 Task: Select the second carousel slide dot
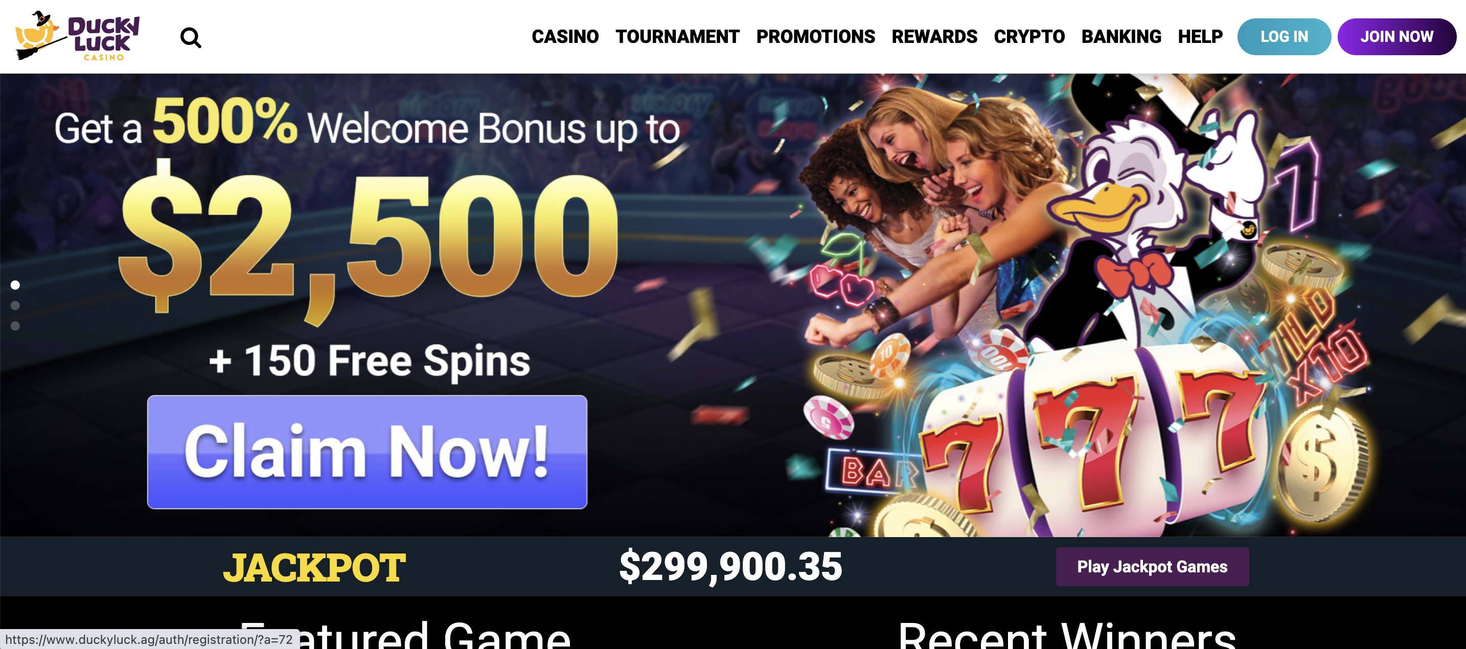[15, 306]
